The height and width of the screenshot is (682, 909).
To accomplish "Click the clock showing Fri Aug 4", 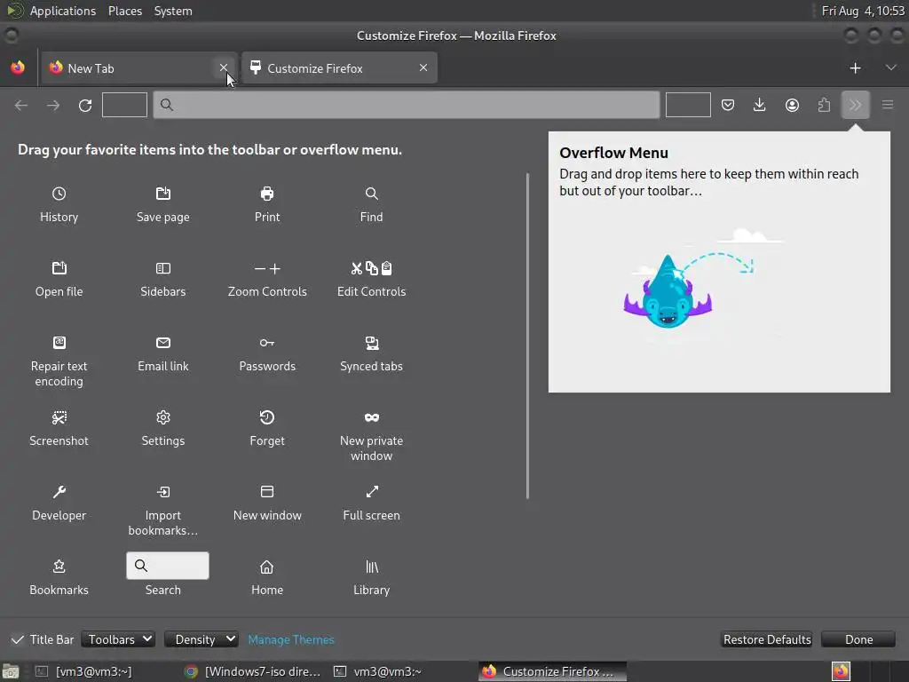I will click(863, 11).
